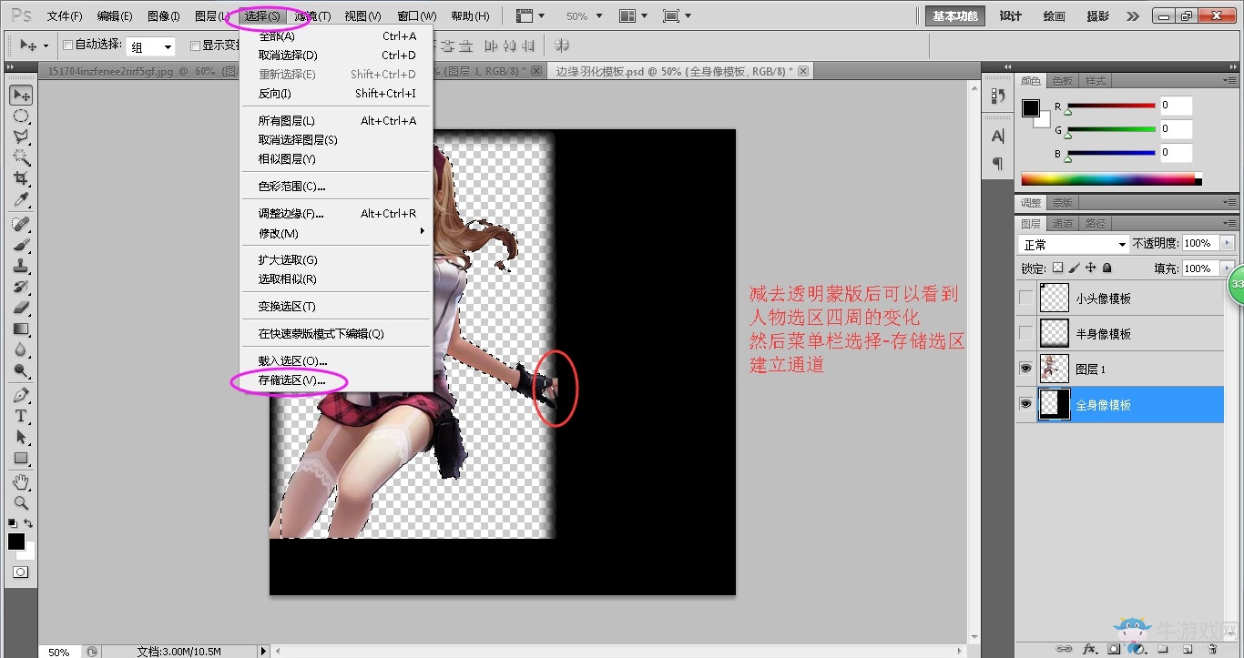
Task: Open the 正常 blend mode dropdown
Action: click(1073, 245)
